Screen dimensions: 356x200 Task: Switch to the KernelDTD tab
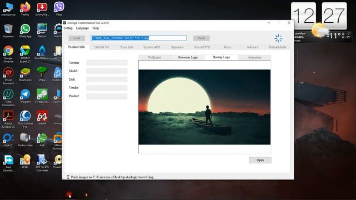click(x=202, y=47)
